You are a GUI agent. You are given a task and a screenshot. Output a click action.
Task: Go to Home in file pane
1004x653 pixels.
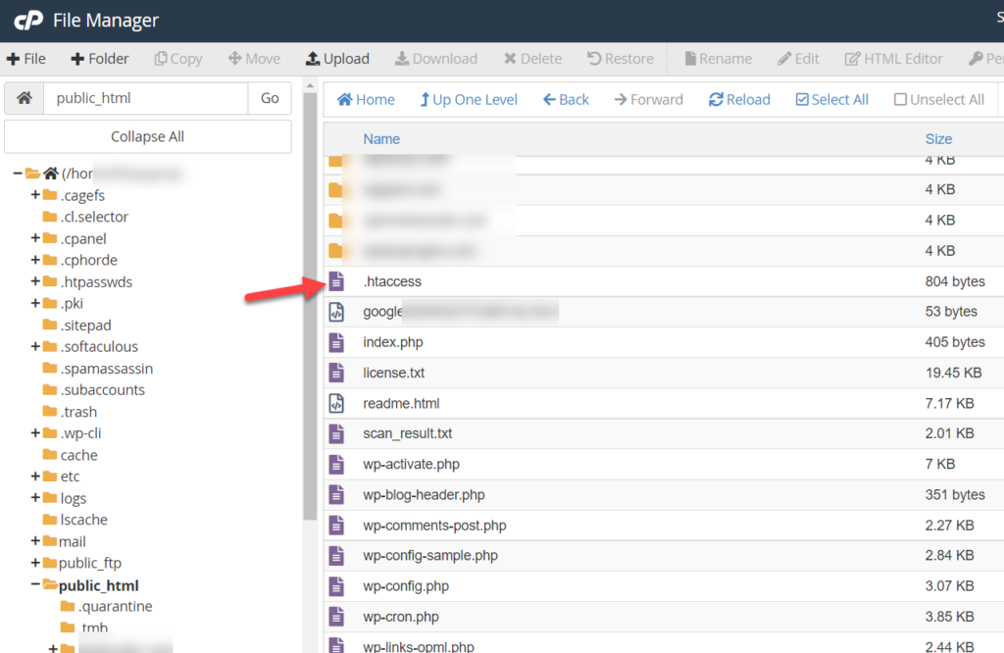pos(366,100)
